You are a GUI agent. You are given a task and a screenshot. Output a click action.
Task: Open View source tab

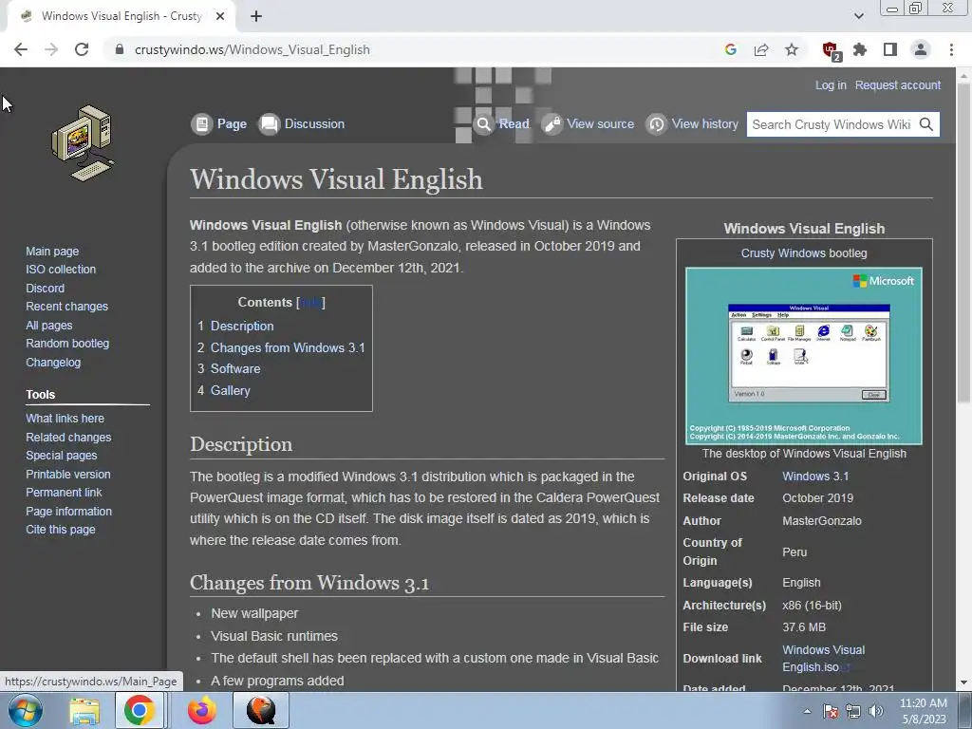pyautogui.click(x=588, y=124)
